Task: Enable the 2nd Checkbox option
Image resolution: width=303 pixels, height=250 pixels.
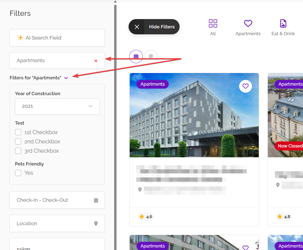Action: coord(18,142)
